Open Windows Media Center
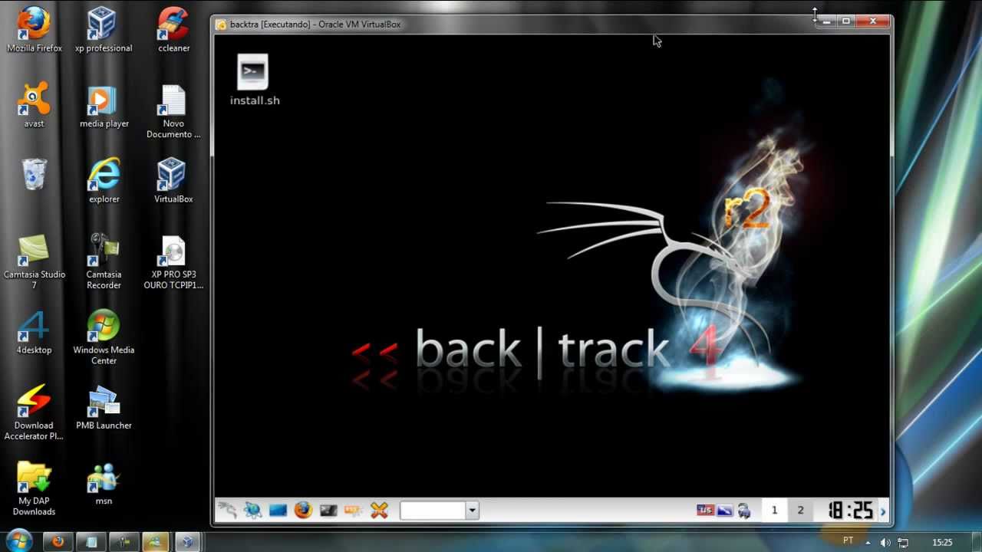This screenshot has height=552, width=982. tap(104, 337)
